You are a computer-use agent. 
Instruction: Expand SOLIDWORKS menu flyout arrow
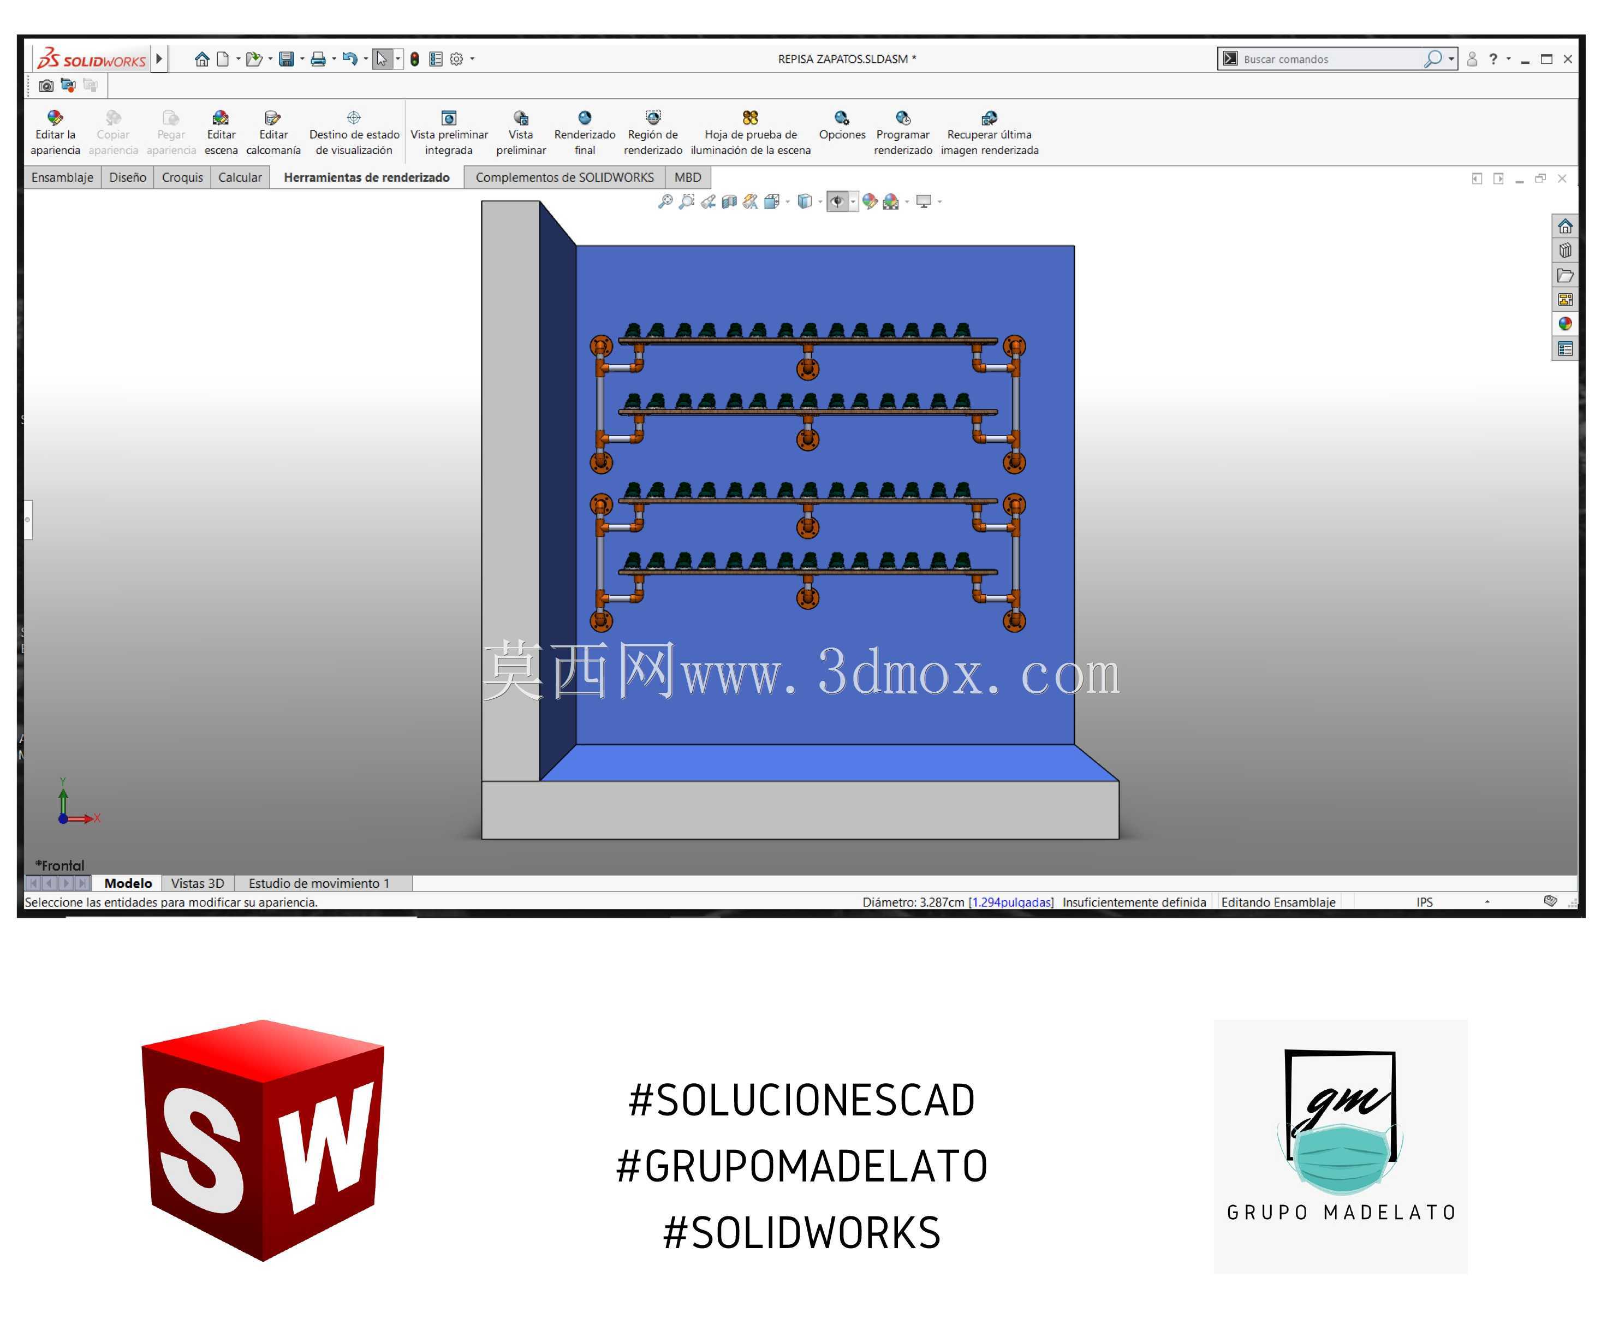(x=159, y=59)
